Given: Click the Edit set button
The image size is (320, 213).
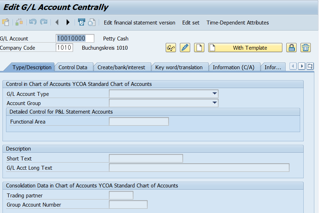Looking at the screenshot, I should point(191,23).
